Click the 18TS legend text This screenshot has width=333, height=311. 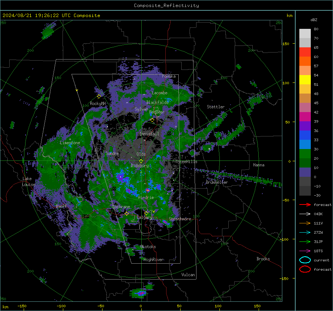pos(318,251)
